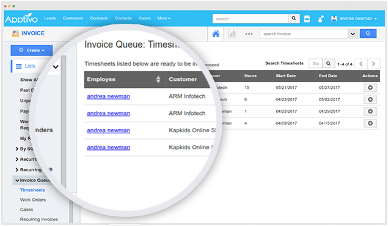Collapse the Invoice Queue tree section

17,180
